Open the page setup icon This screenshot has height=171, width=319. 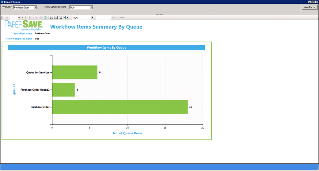(x=60, y=18)
